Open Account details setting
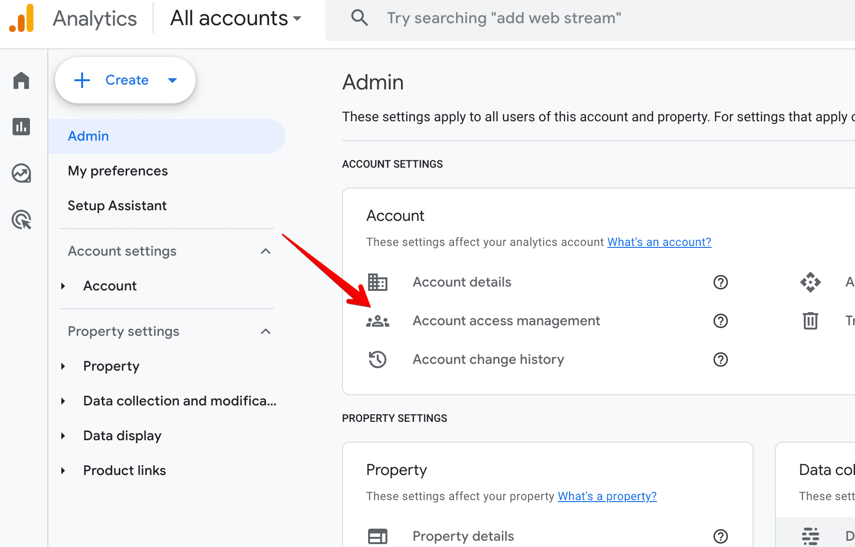This screenshot has width=855, height=547. (462, 282)
